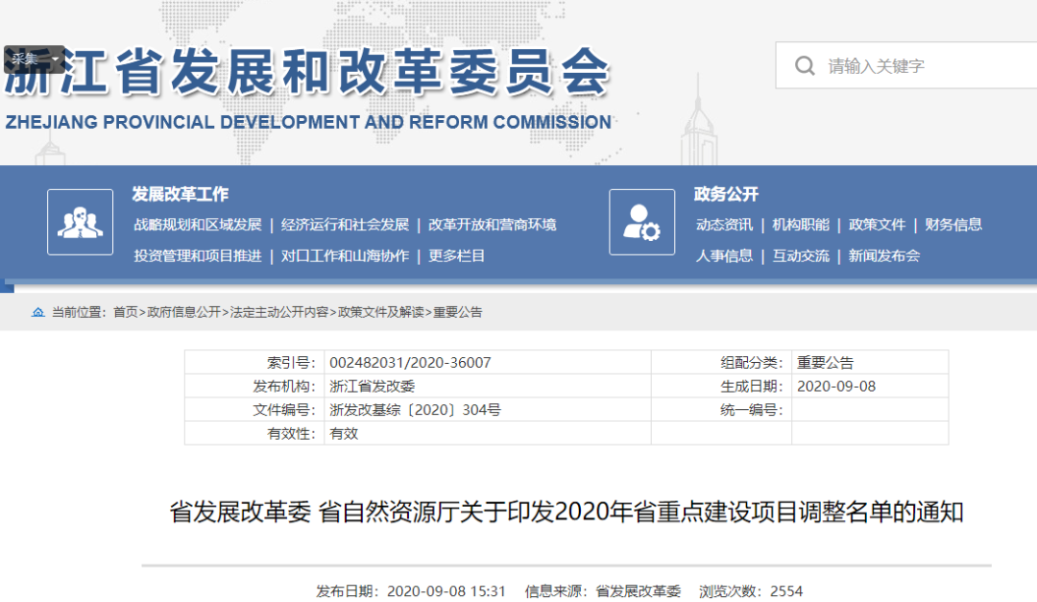Open 改革开放和营商环境 section

pyautogui.click(x=492, y=225)
